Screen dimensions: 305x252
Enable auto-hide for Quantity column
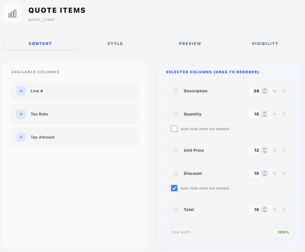(x=174, y=129)
